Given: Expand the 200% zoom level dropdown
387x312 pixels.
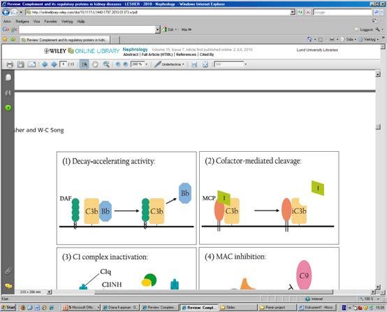Looking at the screenshot, I should [x=147, y=64].
